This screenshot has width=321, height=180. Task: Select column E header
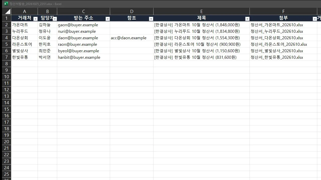coord(201,11)
